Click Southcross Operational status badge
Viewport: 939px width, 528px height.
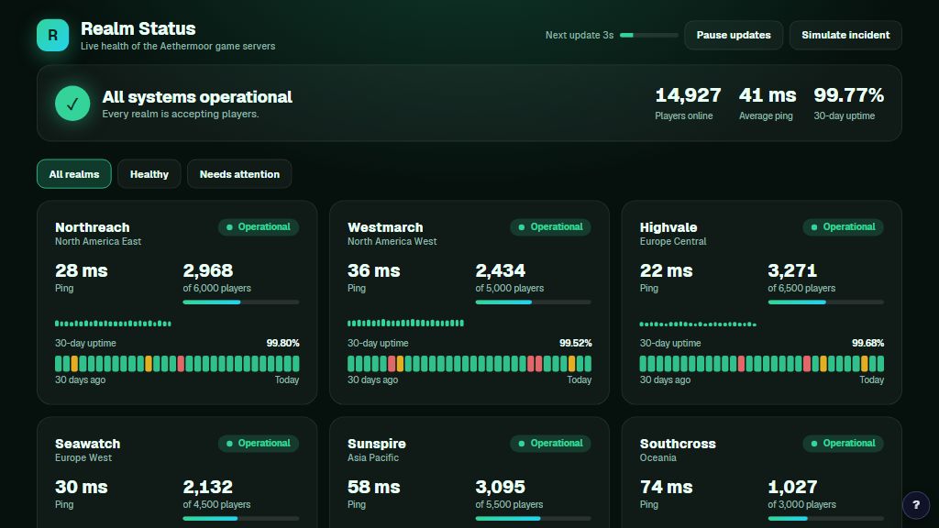pos(844,444)
